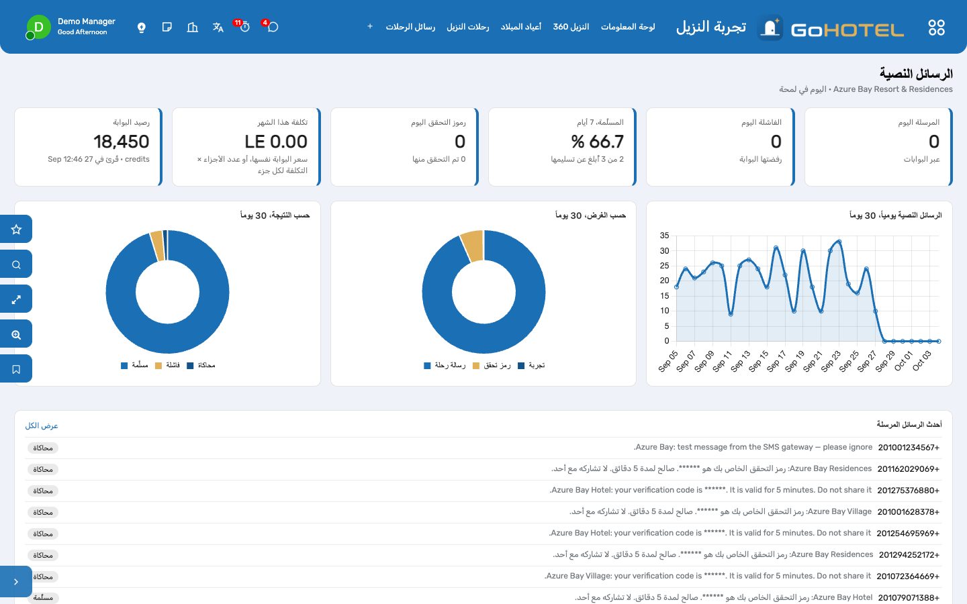The image size is (967, 604).
Task: Select phone number +201162029069
Action: (909, 469)
